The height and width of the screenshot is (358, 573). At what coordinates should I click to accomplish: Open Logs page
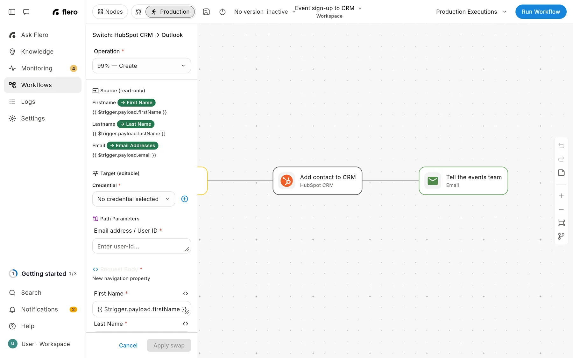coord(43,102)
